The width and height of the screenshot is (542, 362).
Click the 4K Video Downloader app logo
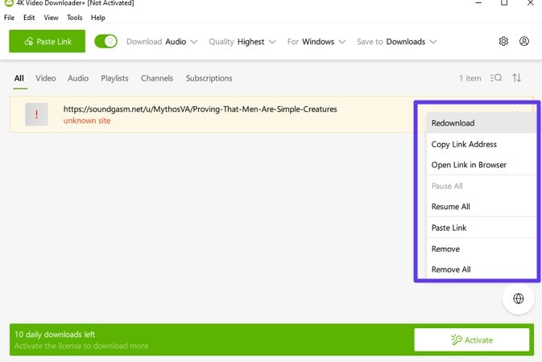[x=9, y=2]
